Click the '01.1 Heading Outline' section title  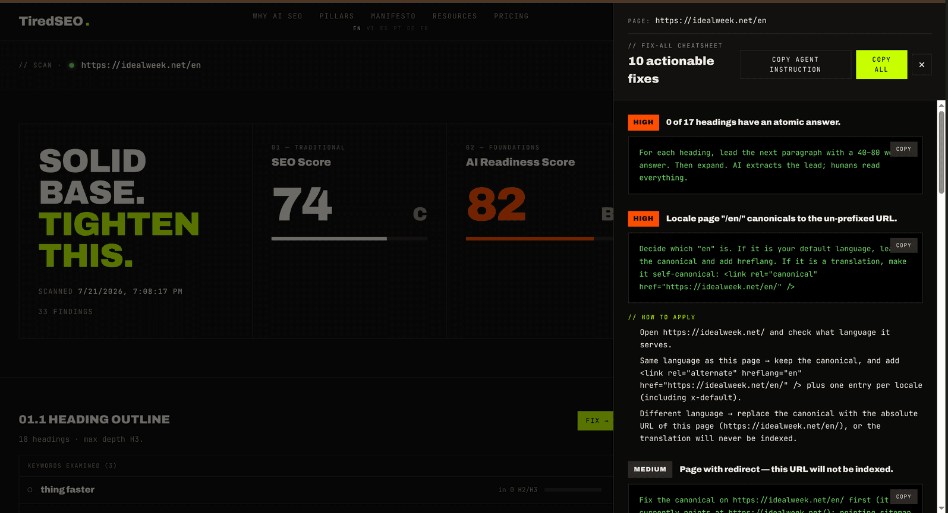[94, 419]
